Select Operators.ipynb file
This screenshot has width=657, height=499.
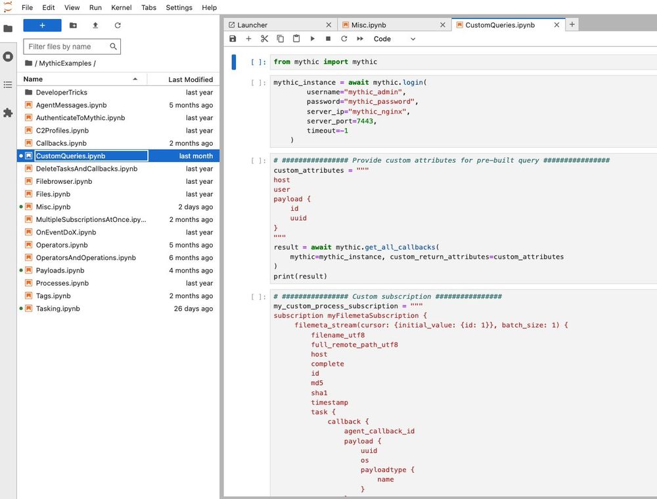118,245
